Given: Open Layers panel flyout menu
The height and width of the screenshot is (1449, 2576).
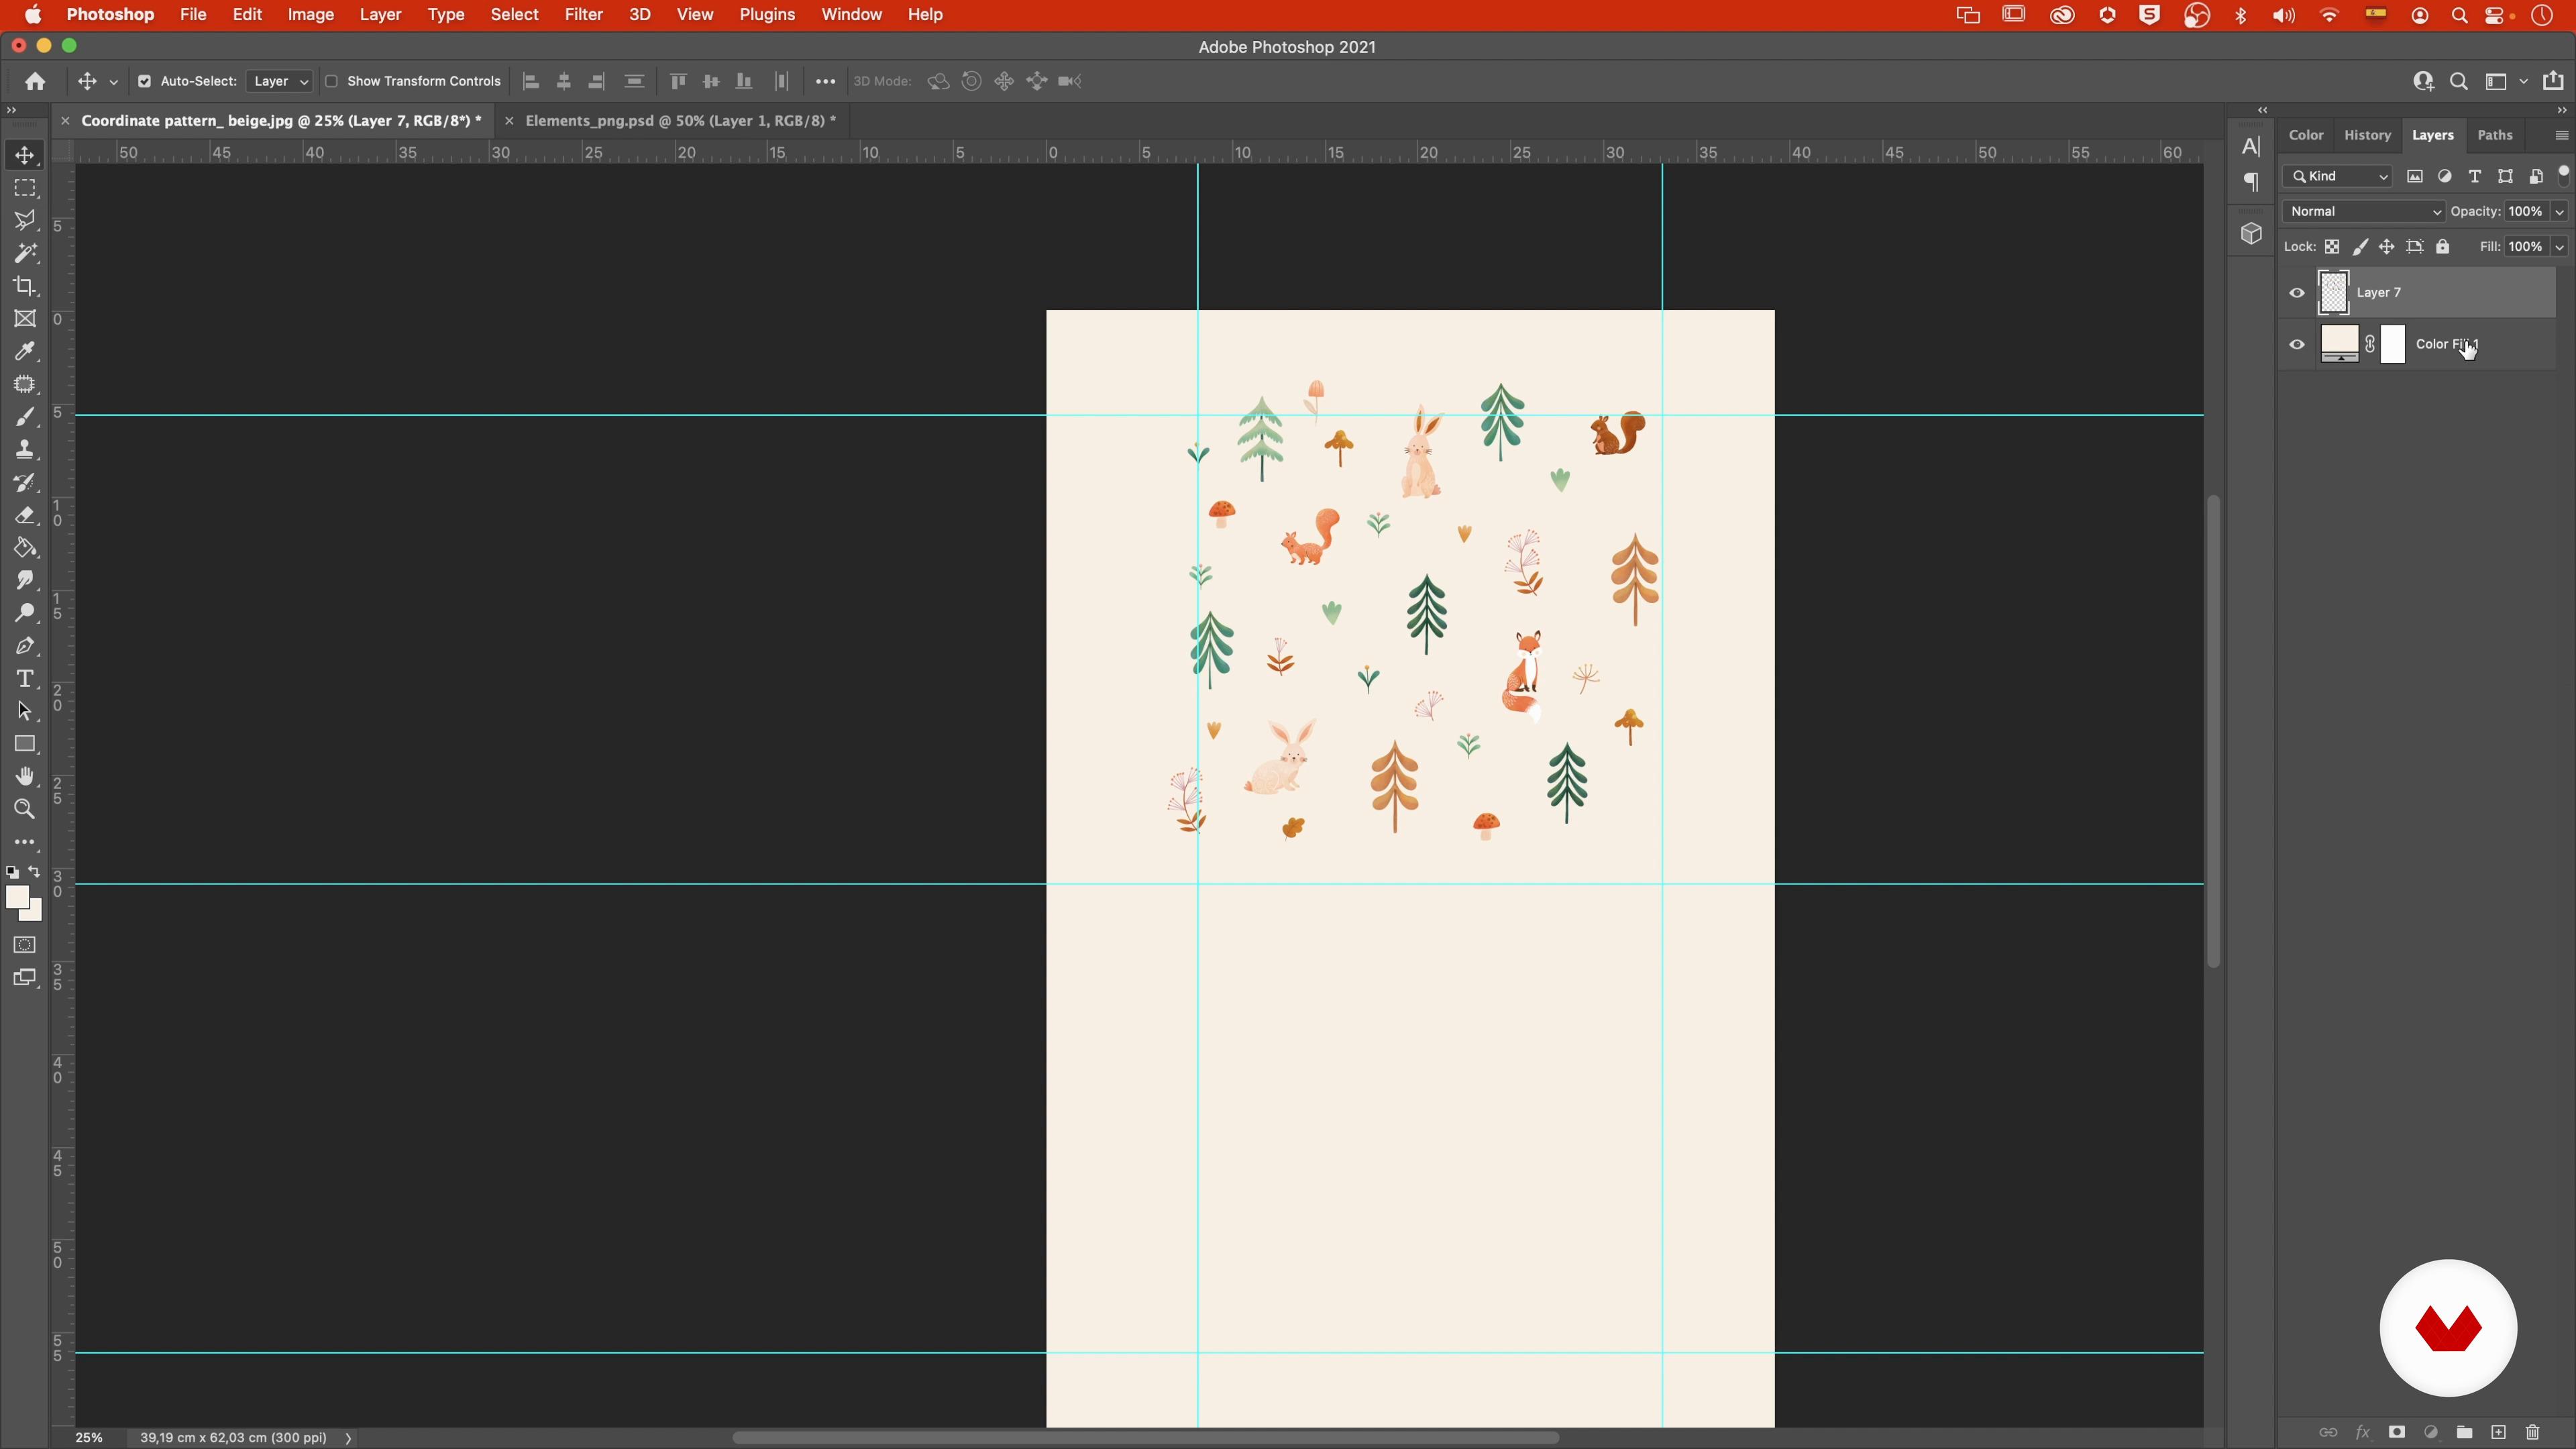Looking at the screenshot, I should pos(2561,135).
